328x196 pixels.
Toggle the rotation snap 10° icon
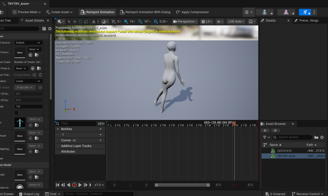click(x=141, y=21)
